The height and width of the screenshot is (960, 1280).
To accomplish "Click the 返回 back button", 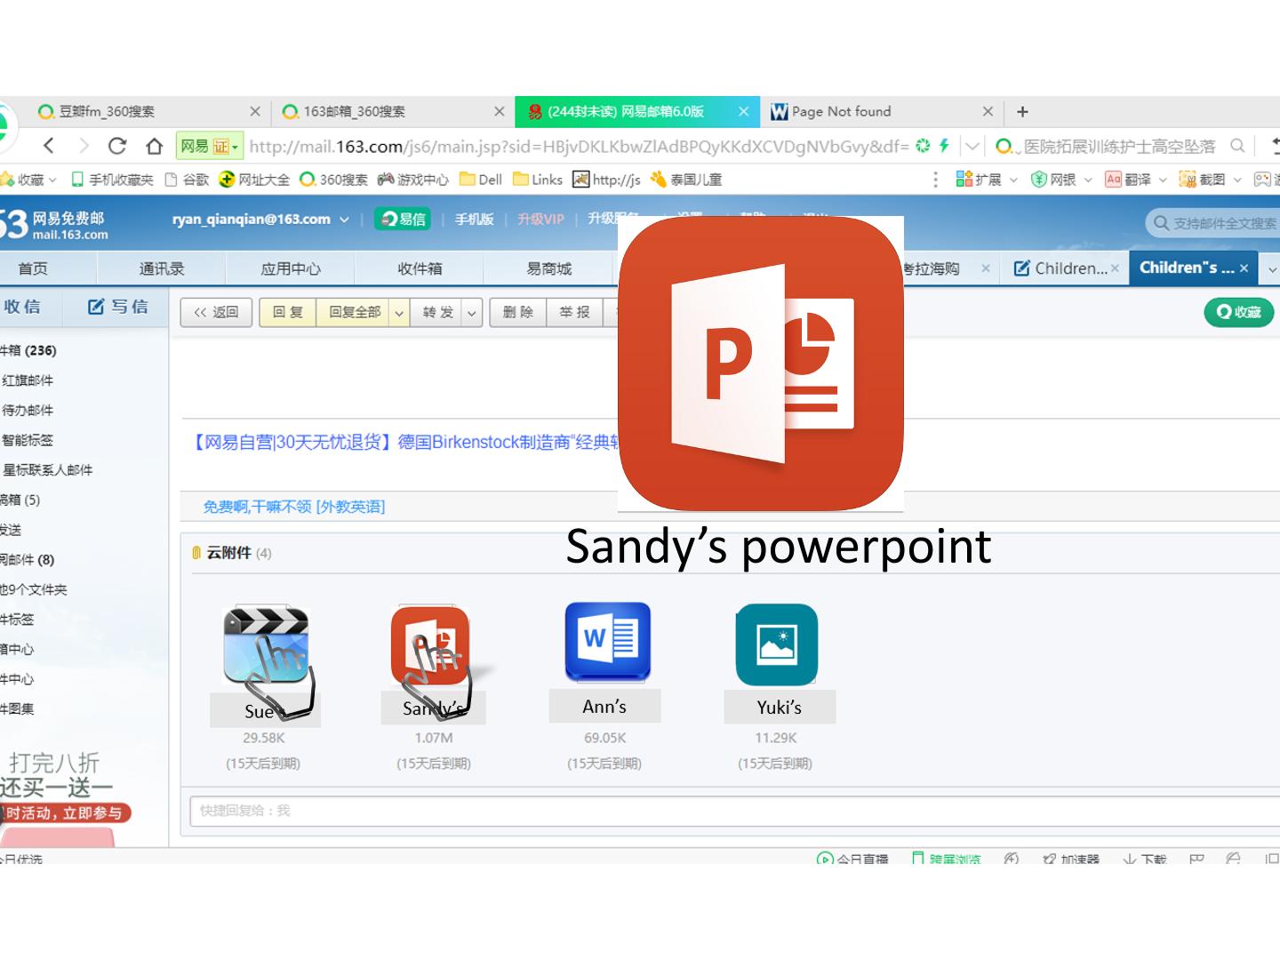I will [216, 313].
